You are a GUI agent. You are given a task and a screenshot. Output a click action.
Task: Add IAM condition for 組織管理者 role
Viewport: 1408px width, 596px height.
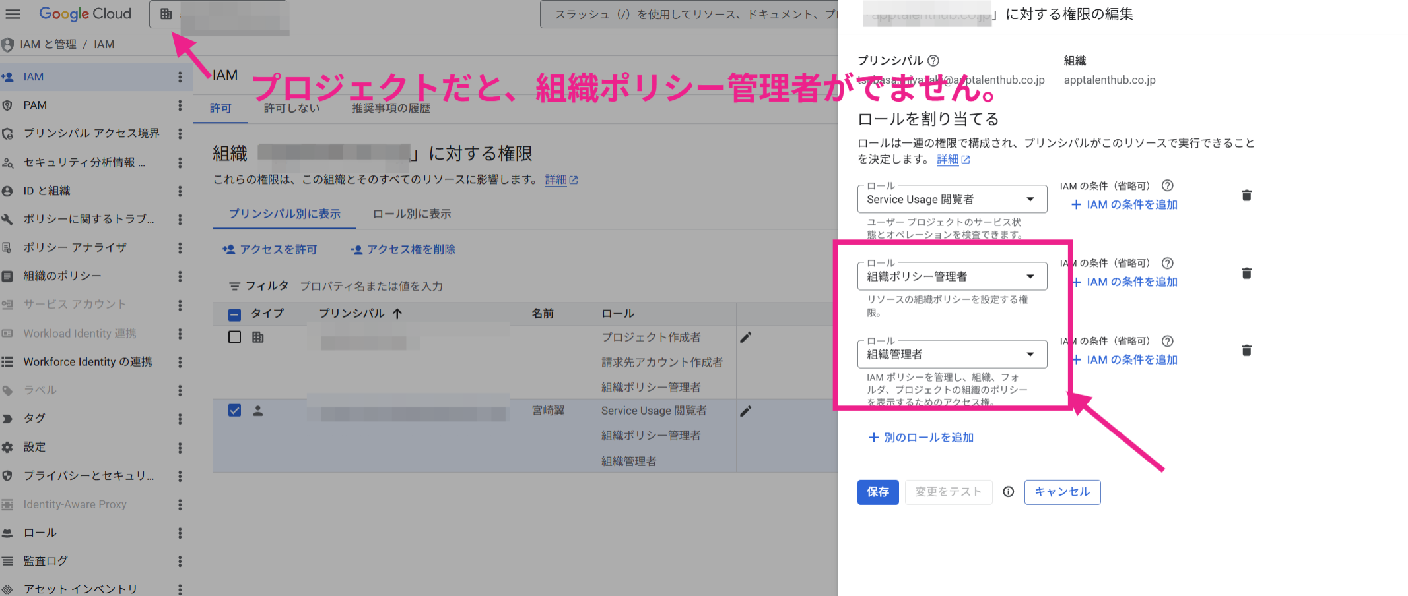pyautogui.click(x=1124, y=360)
